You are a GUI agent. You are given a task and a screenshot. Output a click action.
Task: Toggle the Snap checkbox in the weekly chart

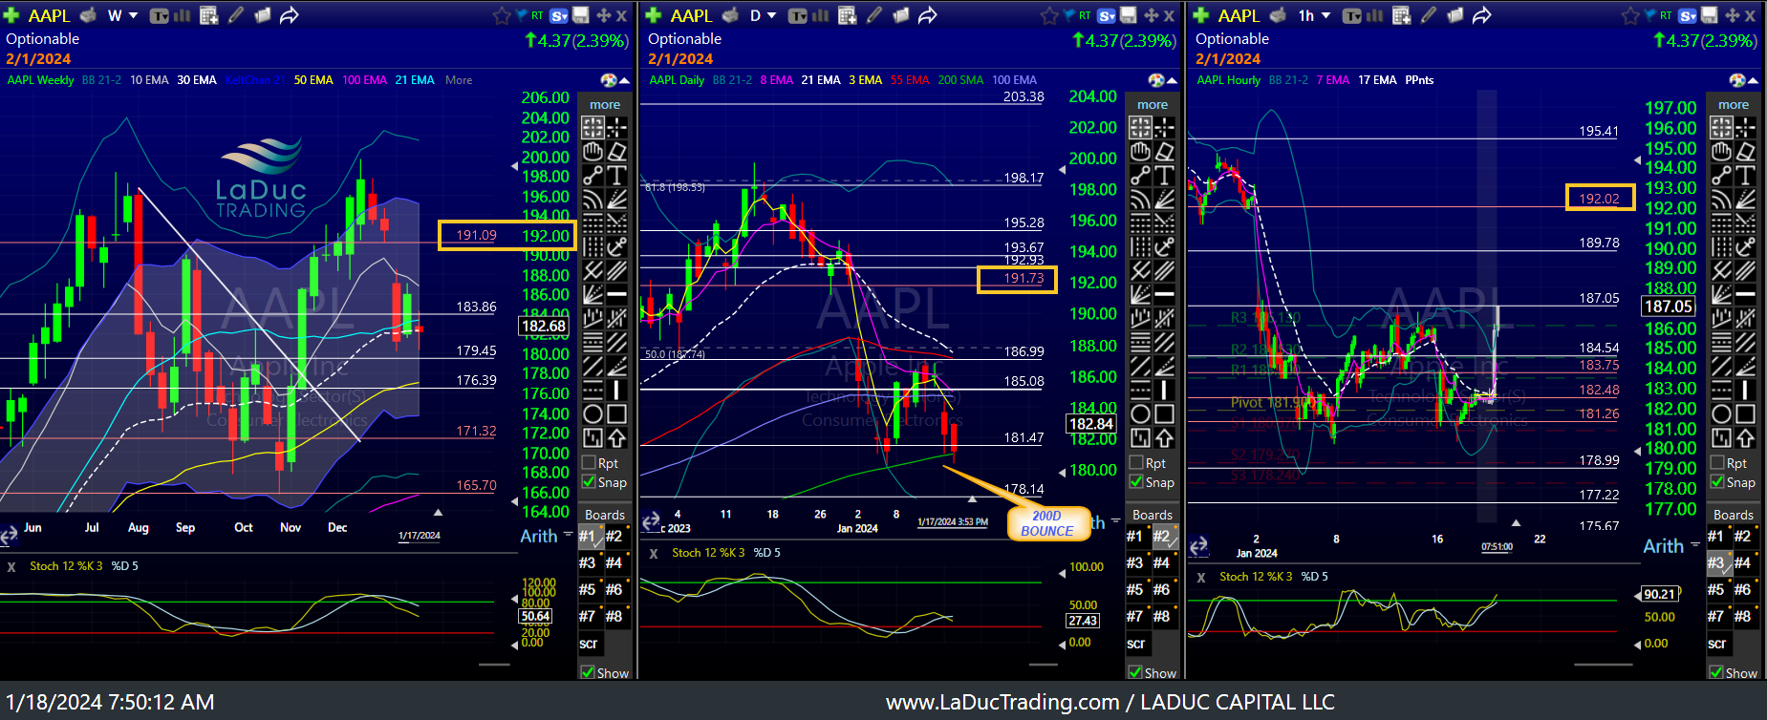coord(589,482)
